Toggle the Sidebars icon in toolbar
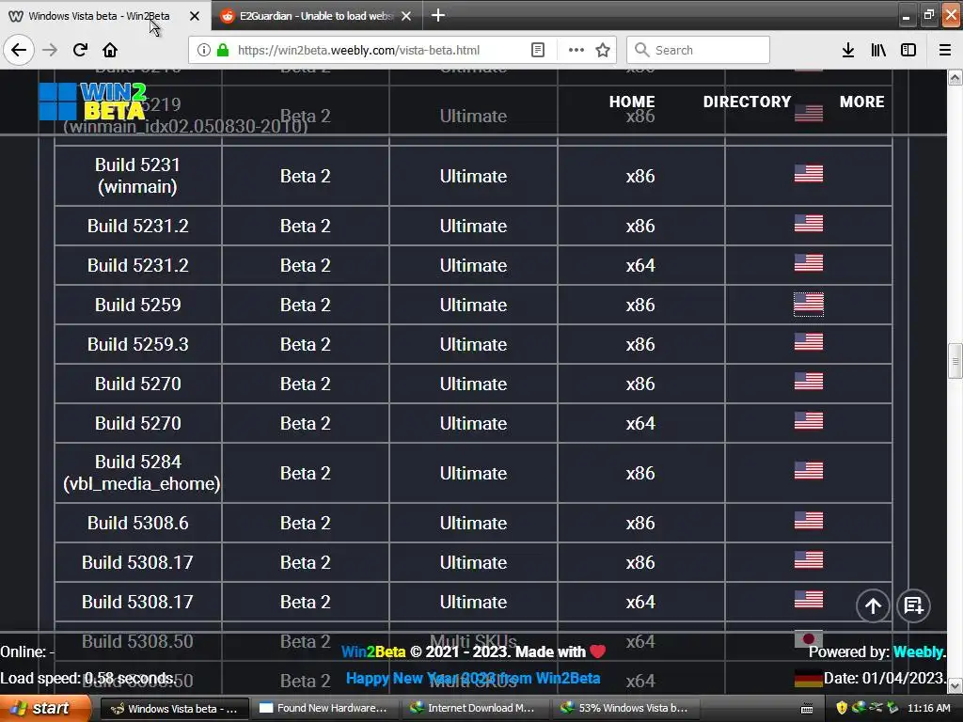 tap(908, 50)
